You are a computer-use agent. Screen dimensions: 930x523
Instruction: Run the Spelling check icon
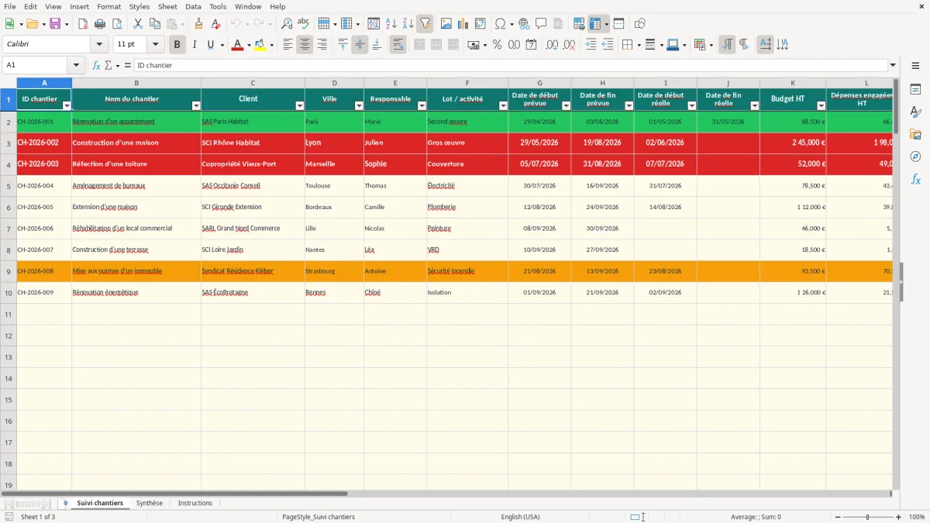(304, 24)
